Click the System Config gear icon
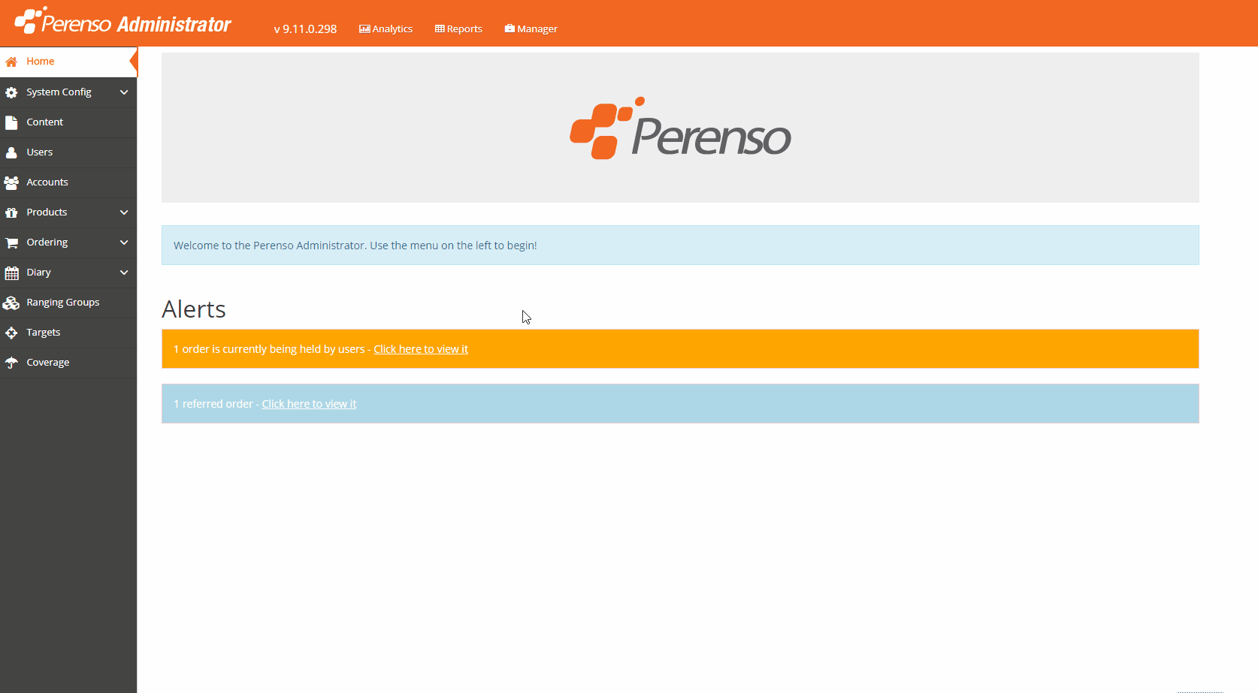The image size is (1258, 693). [11, 92]
